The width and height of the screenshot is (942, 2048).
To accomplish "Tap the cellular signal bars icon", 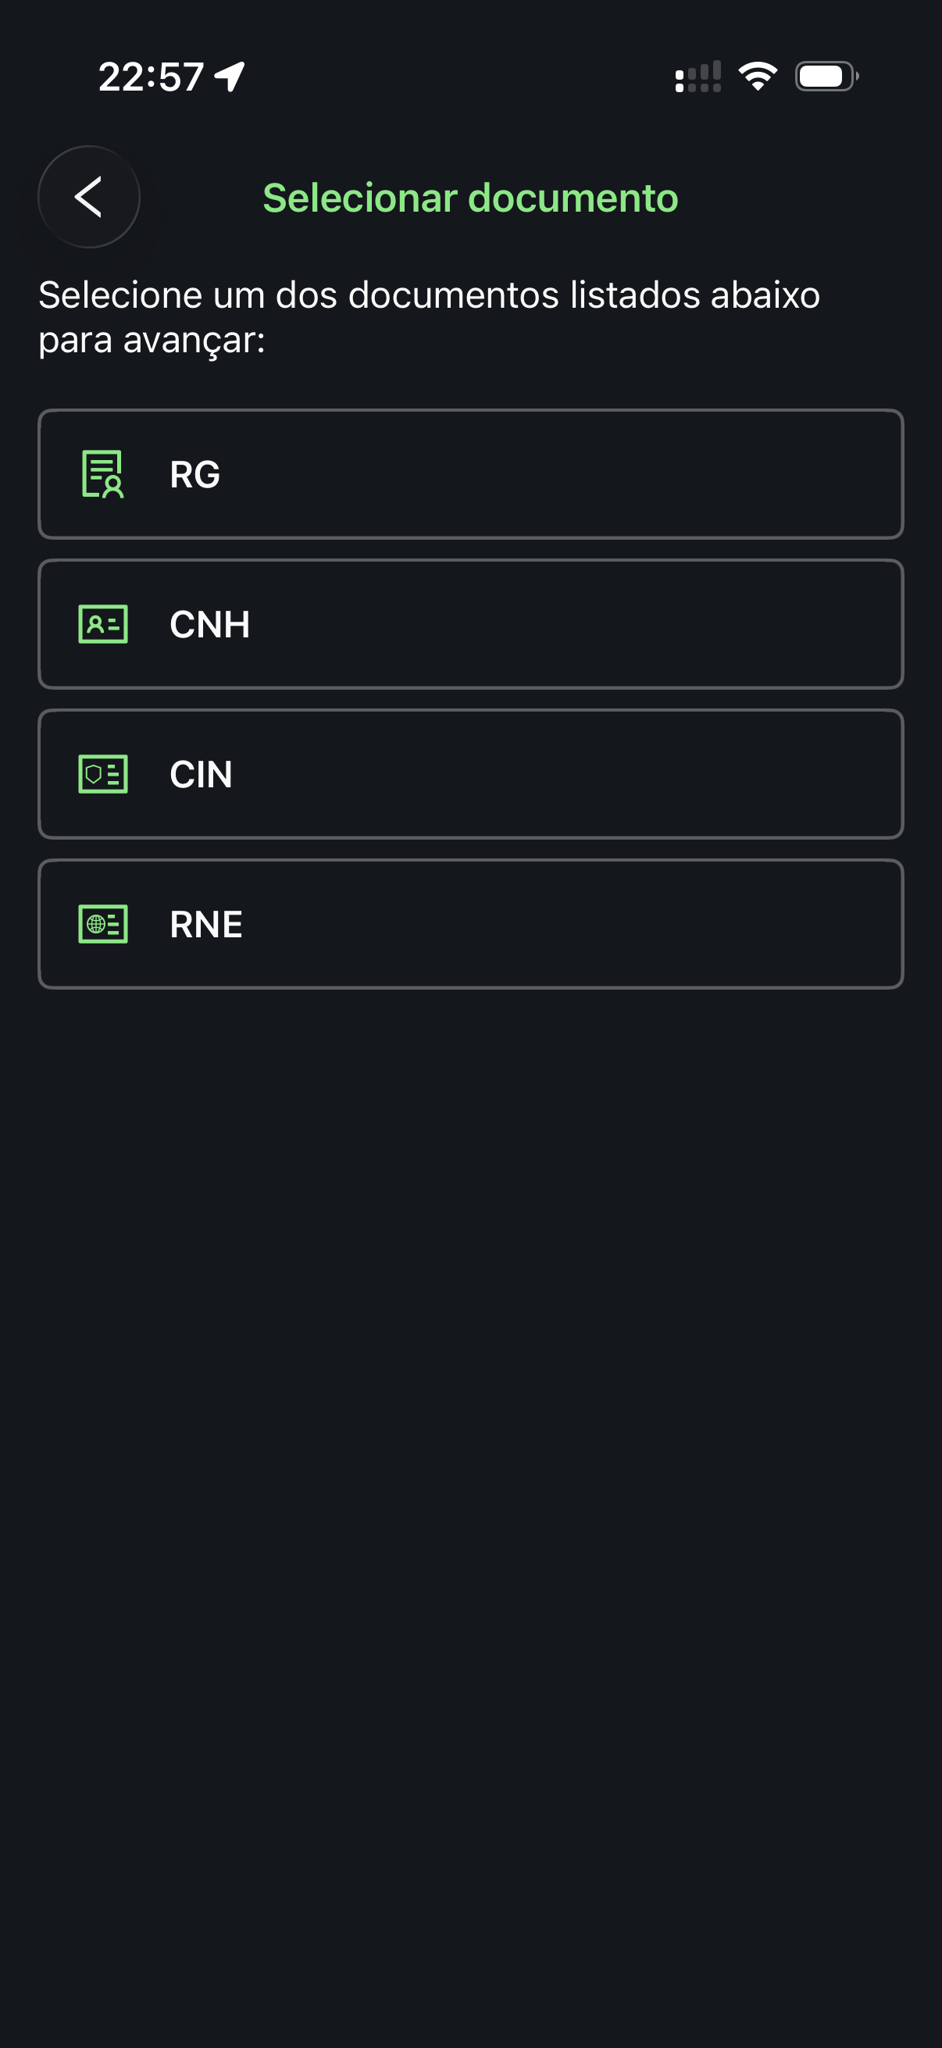I will [698, 77].
